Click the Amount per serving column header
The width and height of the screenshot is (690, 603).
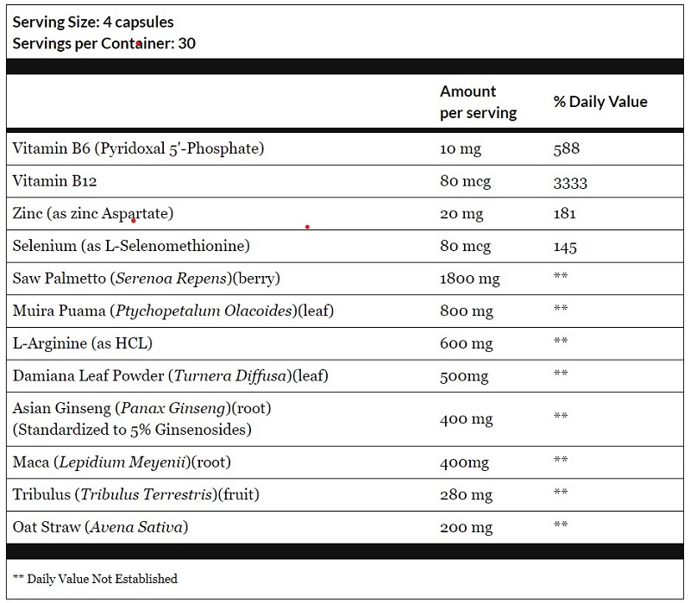click(479, 102)
